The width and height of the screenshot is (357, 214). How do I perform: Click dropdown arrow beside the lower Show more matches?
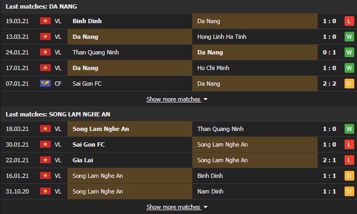click(205, 207)
